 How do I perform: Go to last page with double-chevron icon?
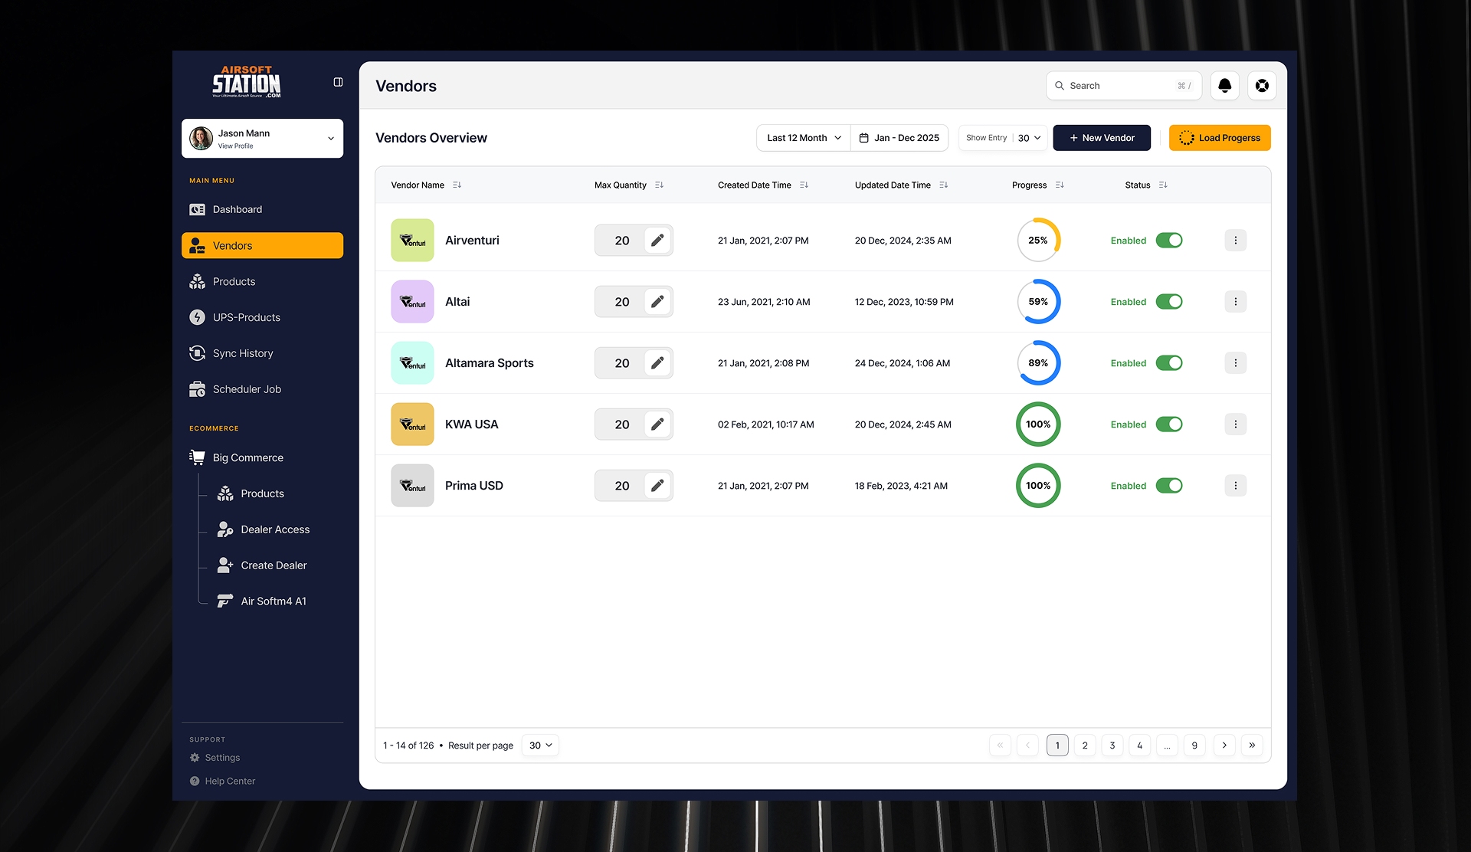(1252, 745)
